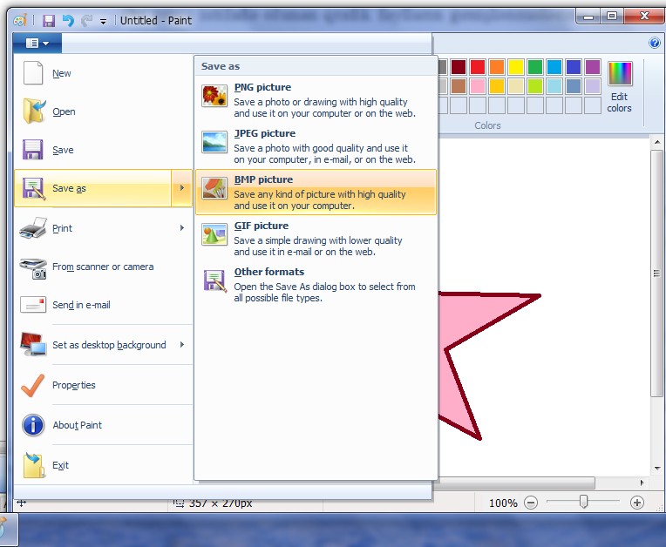The height and width of the screenshot is (547, 666).
Task: Open Properties from the file menu
Action: pos(103,385)
